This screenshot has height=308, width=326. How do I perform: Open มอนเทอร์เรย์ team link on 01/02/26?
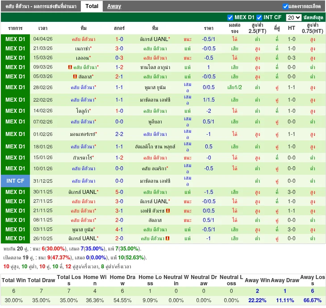83,134
